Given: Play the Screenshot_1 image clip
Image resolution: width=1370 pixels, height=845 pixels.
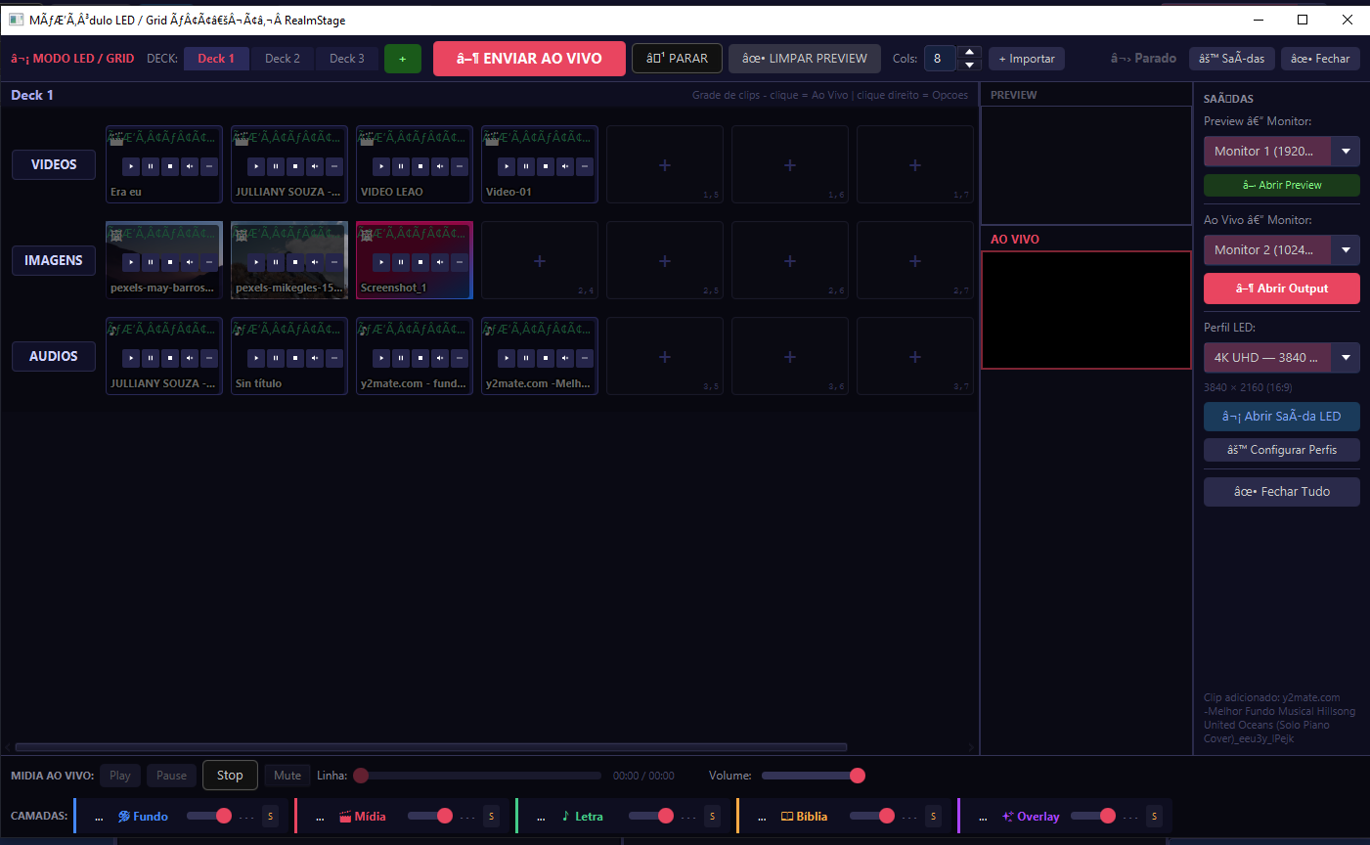Looking at the screenshot, I should 381,262.
